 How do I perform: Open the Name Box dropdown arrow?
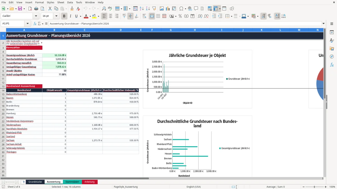pyautogui.click(x=28, y=24)
